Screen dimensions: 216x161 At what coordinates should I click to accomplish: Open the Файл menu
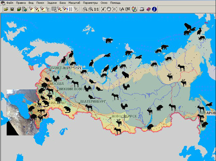[10, 3]
